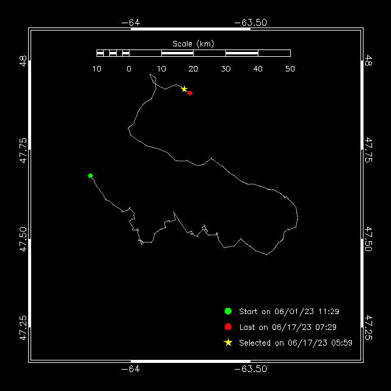Click the legend text "Selected on 06/17/23 05:59"
The height and width of the screenshot is (391, 391).
click(x=296, y=343)
